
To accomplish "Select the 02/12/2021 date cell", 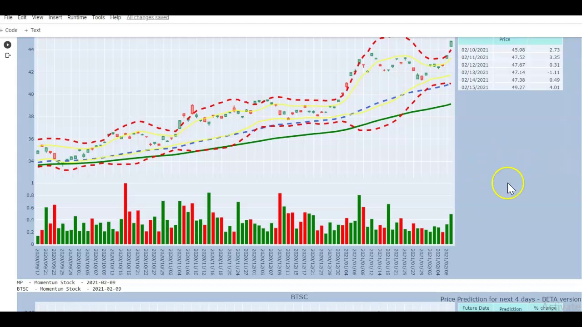I will pyautogui.click(x=475, y=65).
